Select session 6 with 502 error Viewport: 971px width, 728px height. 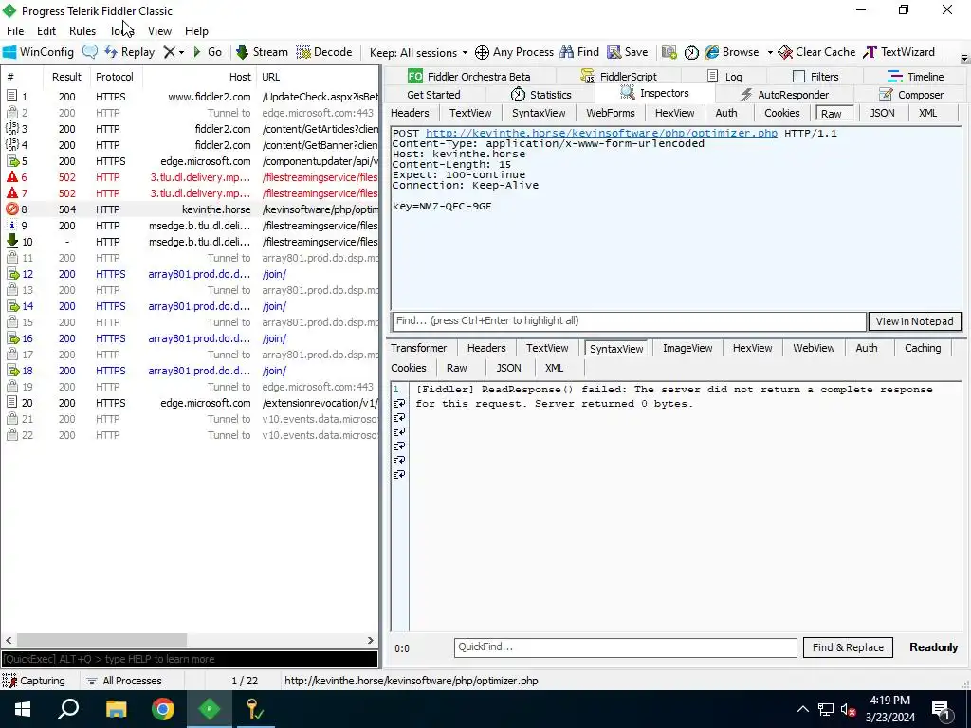190,177
